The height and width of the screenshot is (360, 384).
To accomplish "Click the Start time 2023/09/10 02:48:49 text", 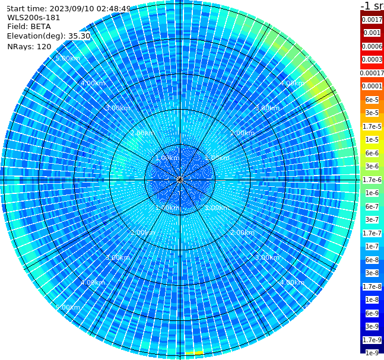I will click(68, 9).
